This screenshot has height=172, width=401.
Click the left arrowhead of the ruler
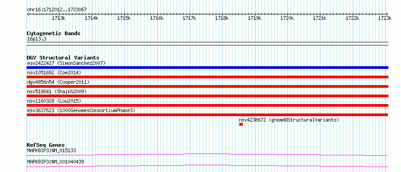[28, 14]
